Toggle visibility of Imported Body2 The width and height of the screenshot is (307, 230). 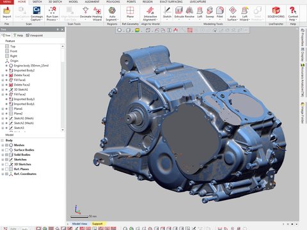(x=6, y=70)
